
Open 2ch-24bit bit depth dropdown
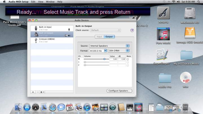coord(119,51)
